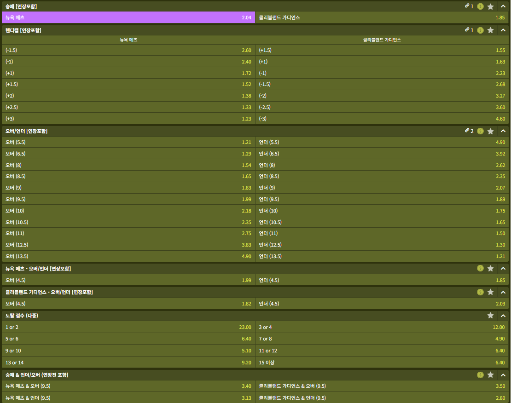The image size is (511, 403).
Task: Collapse the 핸디캡 [연장포함] section
Action: tap(503, 30)
